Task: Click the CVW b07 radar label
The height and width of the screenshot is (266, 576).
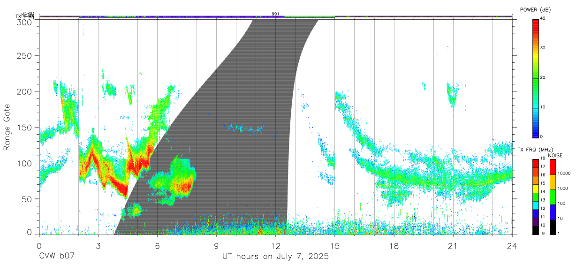Action: [57, 256]
